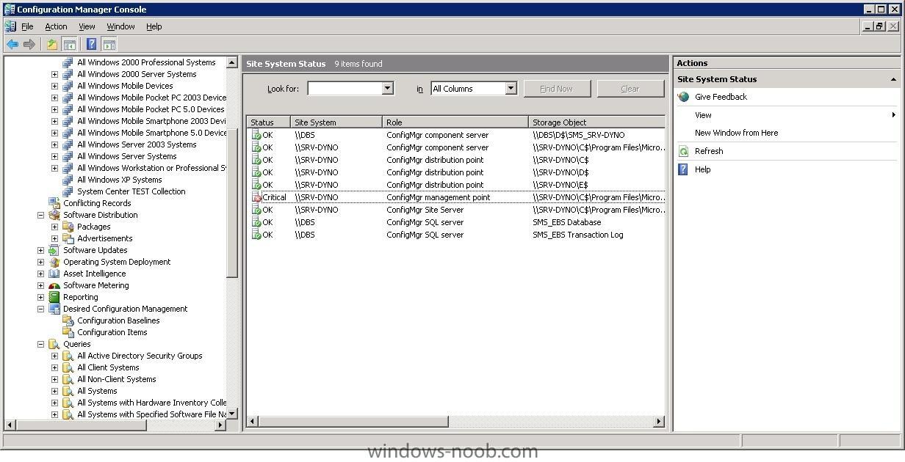Screen dimensions: 905x462
Task: Open the File menu
Action: click(27, 26)
